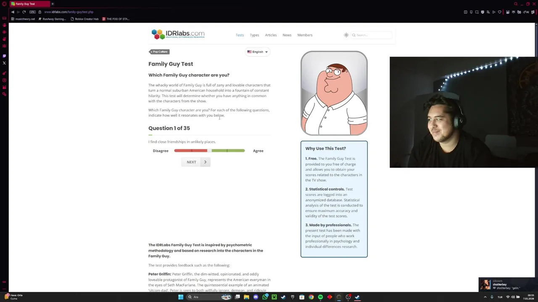Show hidden system tray icons chevron
This screenshot has height=302, width=538.
[x=485, y=297]
